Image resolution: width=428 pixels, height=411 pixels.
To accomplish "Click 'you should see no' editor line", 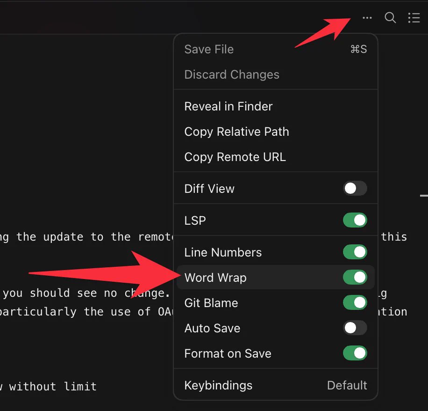I will coord(60,294).
